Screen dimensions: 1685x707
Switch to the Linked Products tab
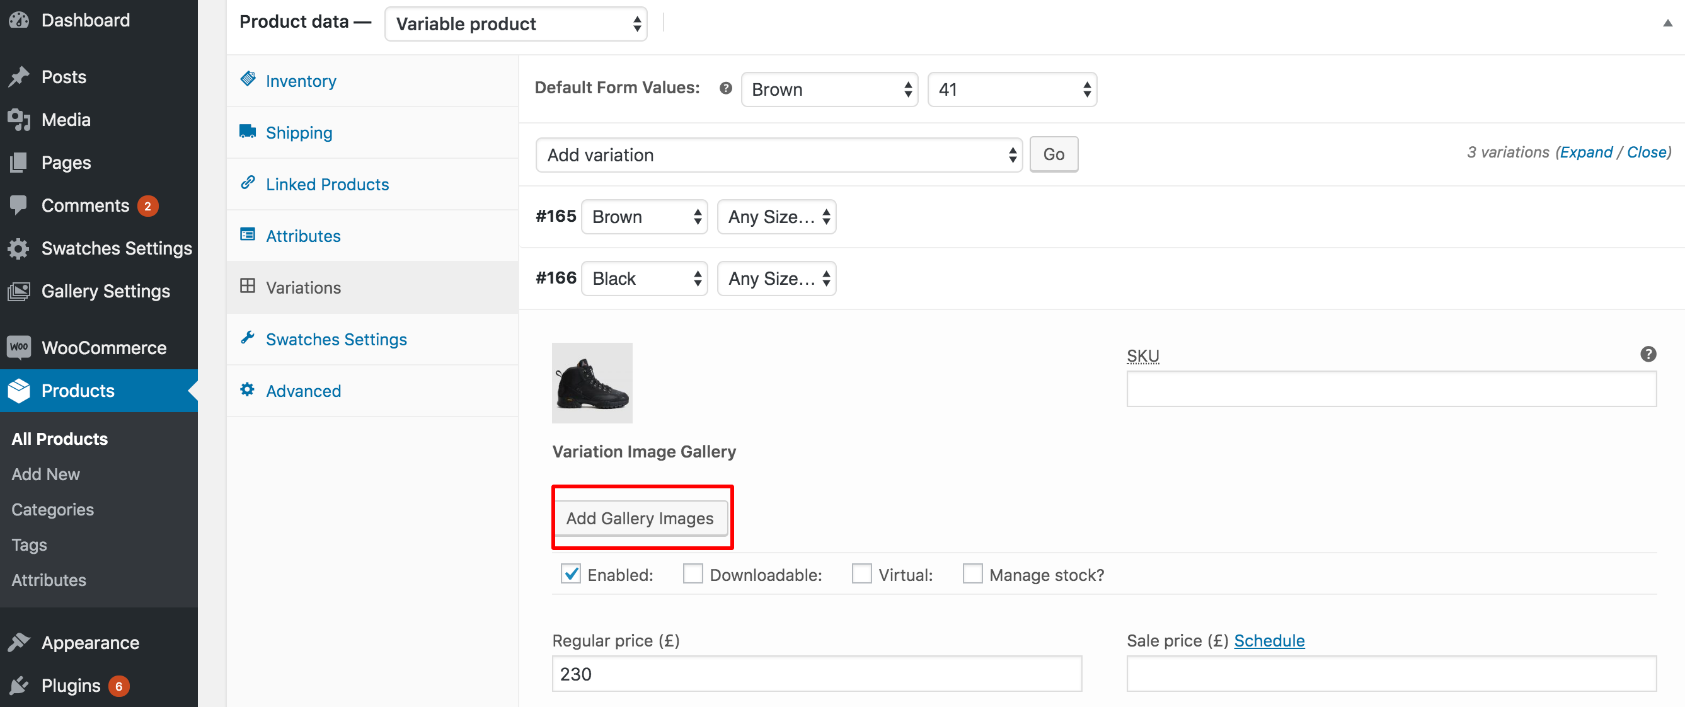pos(372,185)
